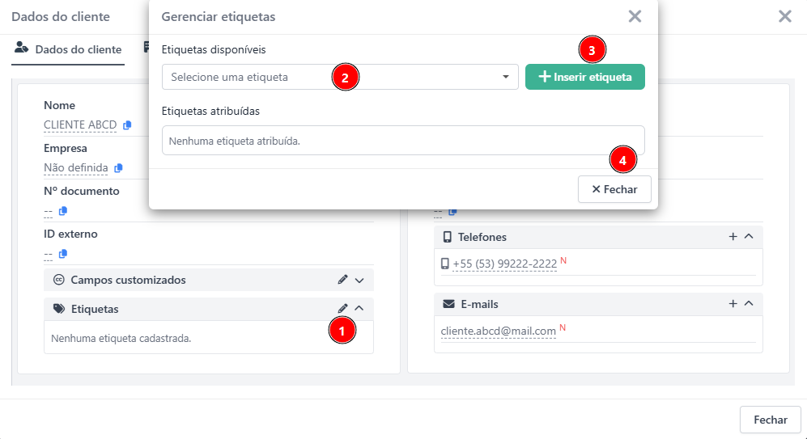The width and height of the screenshot is (807, 439).
Task: Close Gerenciar etiquetas with the X
Action: tap(635, 16)
